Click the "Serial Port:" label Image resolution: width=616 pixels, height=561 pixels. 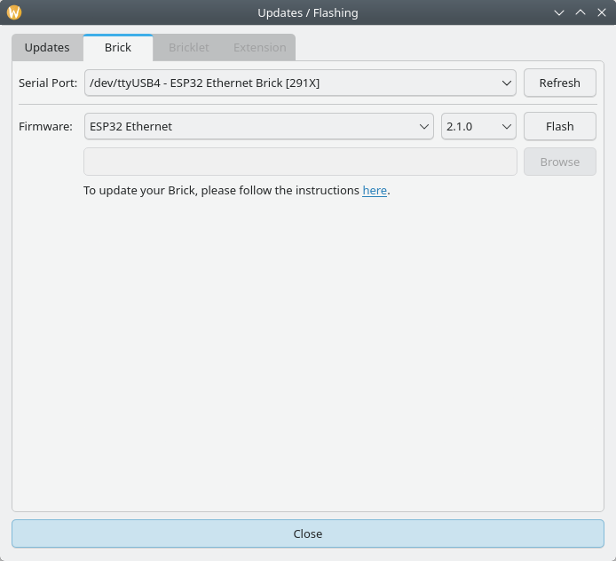[48, 83]
